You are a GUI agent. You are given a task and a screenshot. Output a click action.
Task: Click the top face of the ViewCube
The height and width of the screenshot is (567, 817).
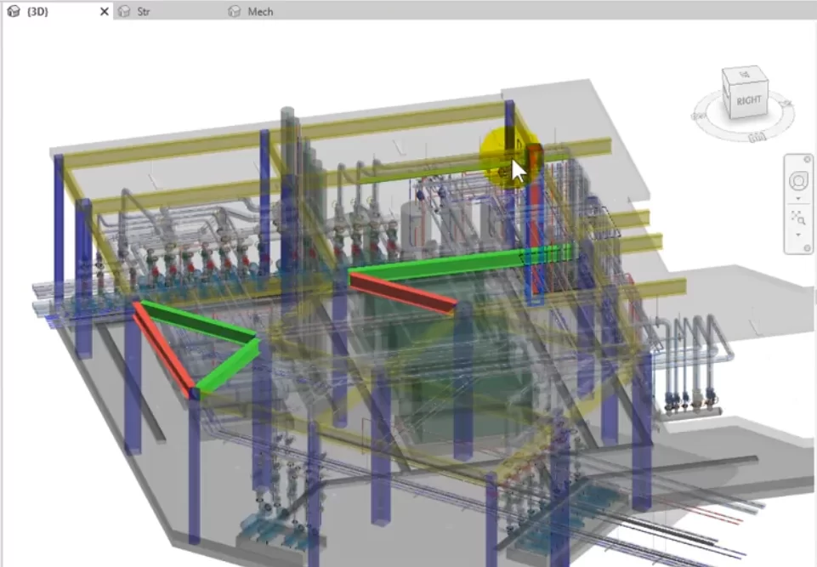[x=743, y=75]
